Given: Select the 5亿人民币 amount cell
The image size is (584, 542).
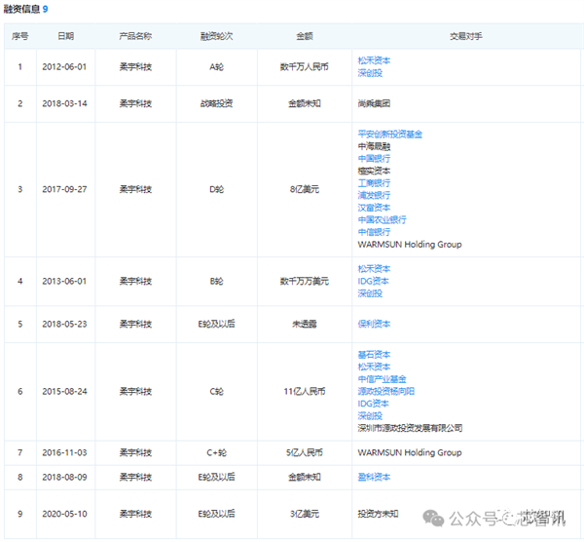Looking at the screenshot, I should point(305,452).
